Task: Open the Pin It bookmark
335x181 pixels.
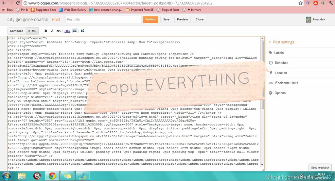Action: click(22, 9)
